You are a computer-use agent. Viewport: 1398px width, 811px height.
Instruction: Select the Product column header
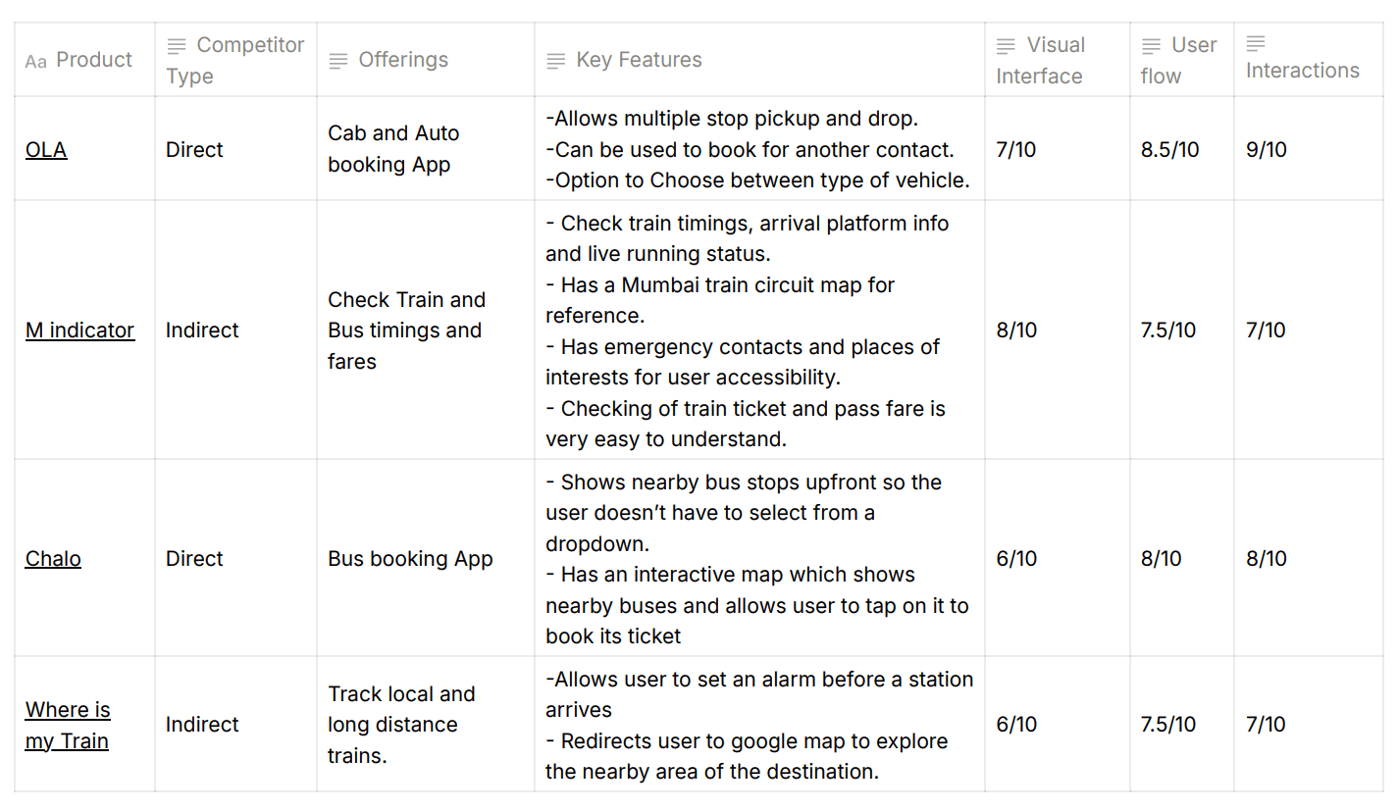click(93, 60)
